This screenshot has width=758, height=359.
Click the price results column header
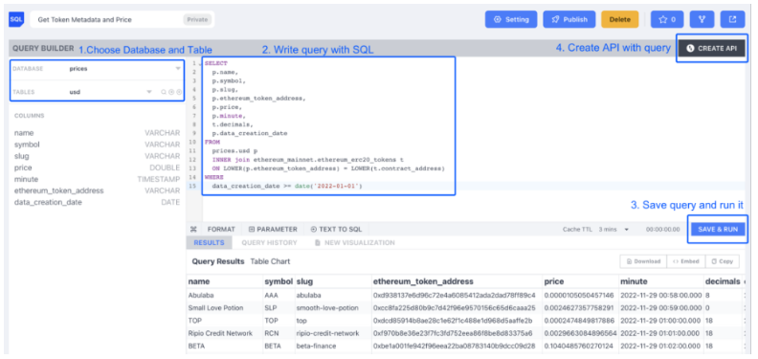click(x=554, y=281)
